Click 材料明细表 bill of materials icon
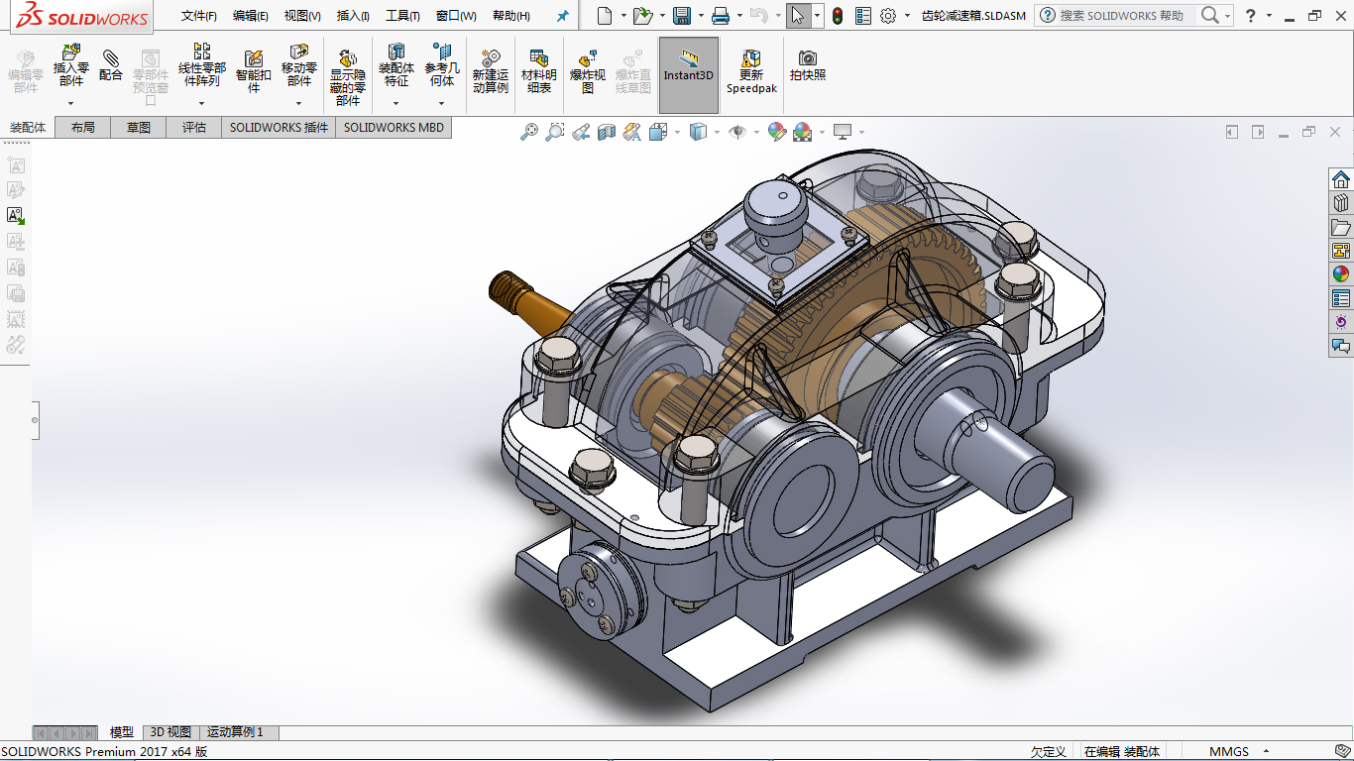The width and height of the screenshot is (1354, 761). [539, 59]
